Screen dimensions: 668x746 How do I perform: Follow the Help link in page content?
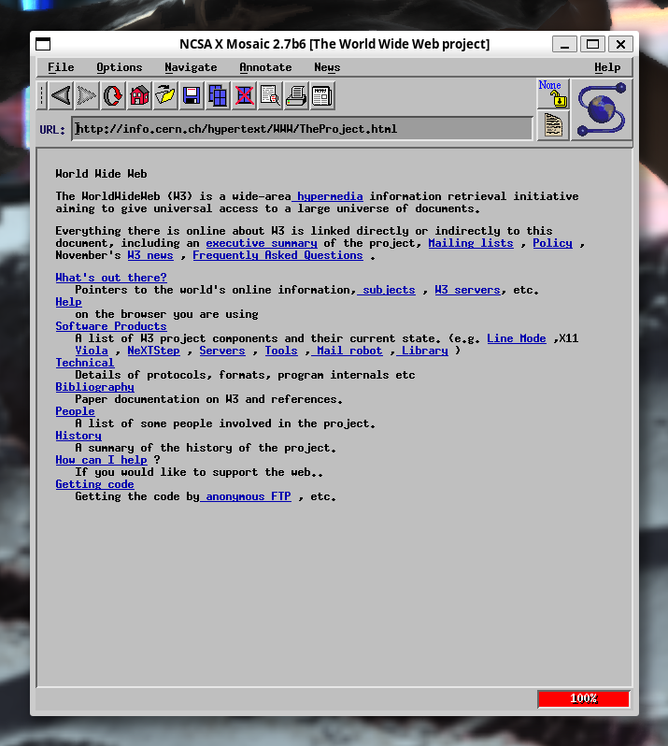click(68, 302)
